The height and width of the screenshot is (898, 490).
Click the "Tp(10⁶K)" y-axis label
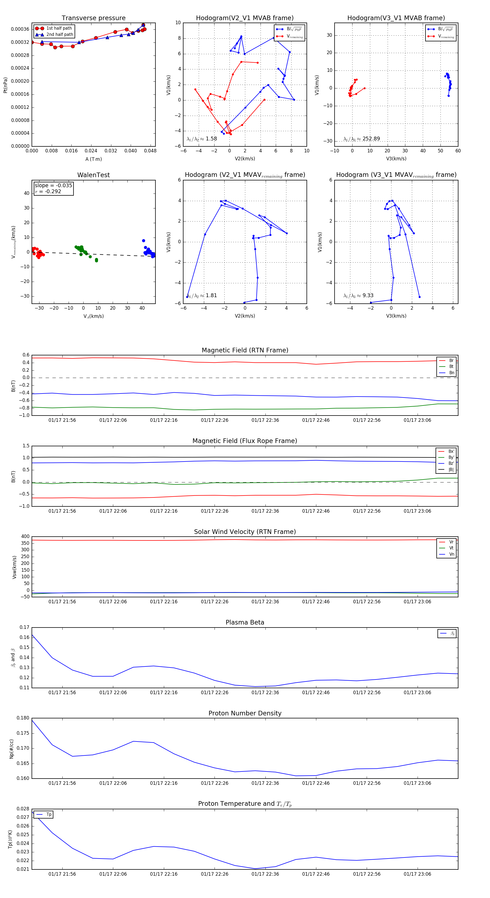(10, 839)
